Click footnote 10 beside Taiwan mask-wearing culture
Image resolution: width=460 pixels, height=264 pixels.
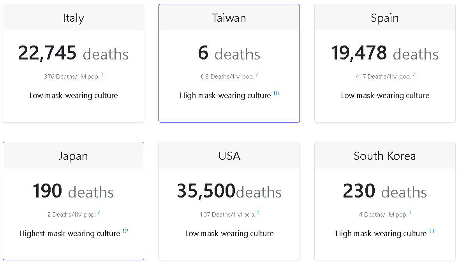(x=276, y=94)
